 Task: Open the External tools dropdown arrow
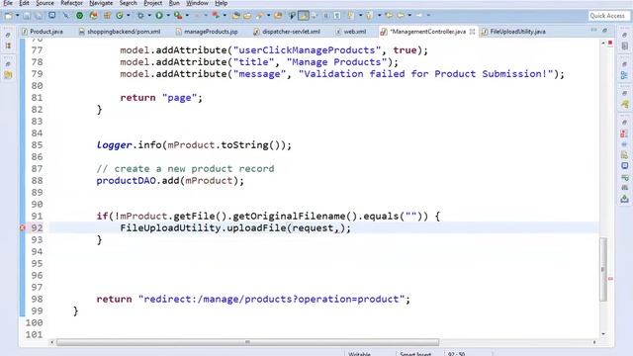tap(187, 16)
